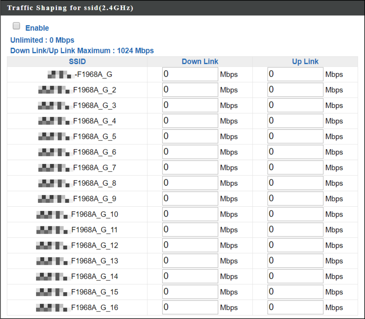This screenshot has height=319, width=365.
Task: Edit Up Link value for F1968A_G_4
Action: tap(295, 121)
